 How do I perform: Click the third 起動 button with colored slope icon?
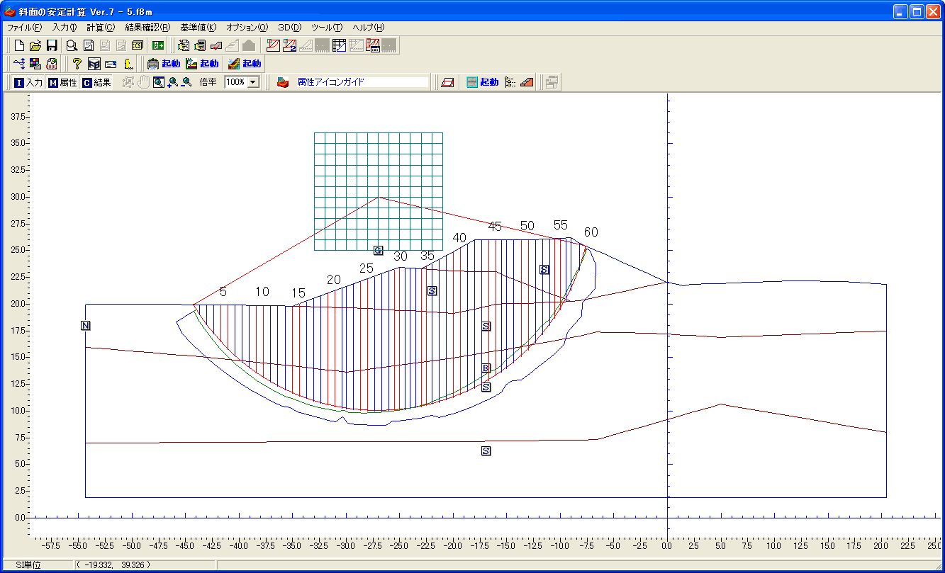pyautogui.click(x=244, y=64)
